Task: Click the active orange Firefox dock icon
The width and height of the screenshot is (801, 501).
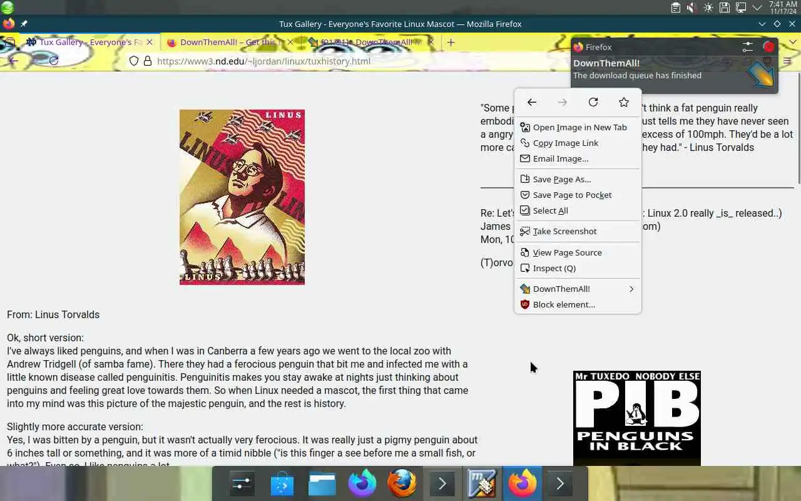Action: [x=522, y=483]
